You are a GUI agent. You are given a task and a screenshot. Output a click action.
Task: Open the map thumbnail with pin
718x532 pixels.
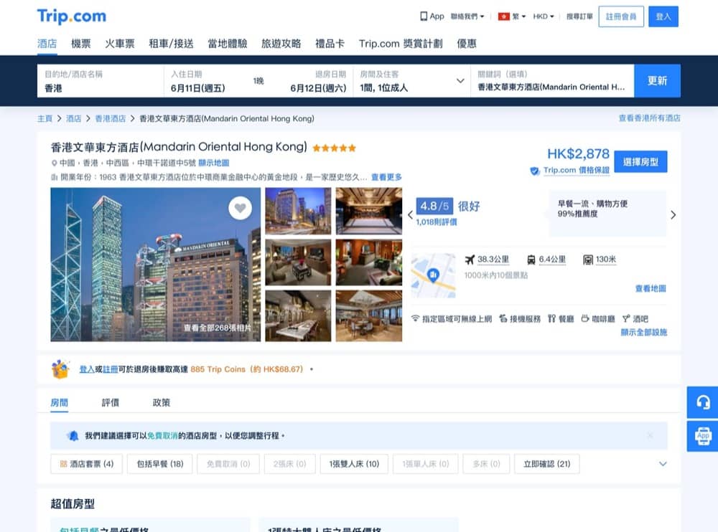point(433,276)
